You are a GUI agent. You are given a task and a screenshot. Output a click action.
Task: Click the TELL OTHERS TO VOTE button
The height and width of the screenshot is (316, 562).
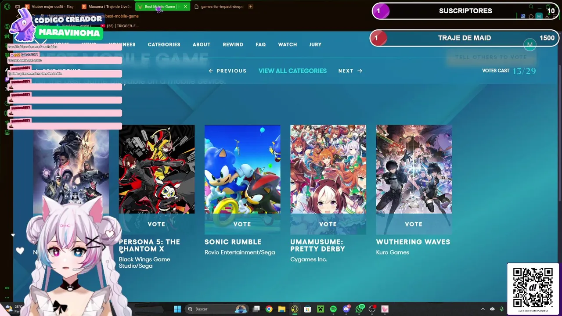tap(491, 57)
